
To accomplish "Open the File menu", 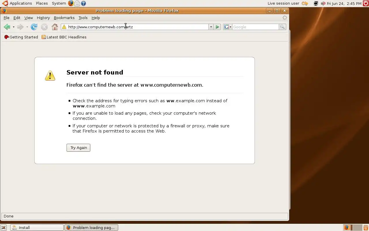I will [6, 18].
